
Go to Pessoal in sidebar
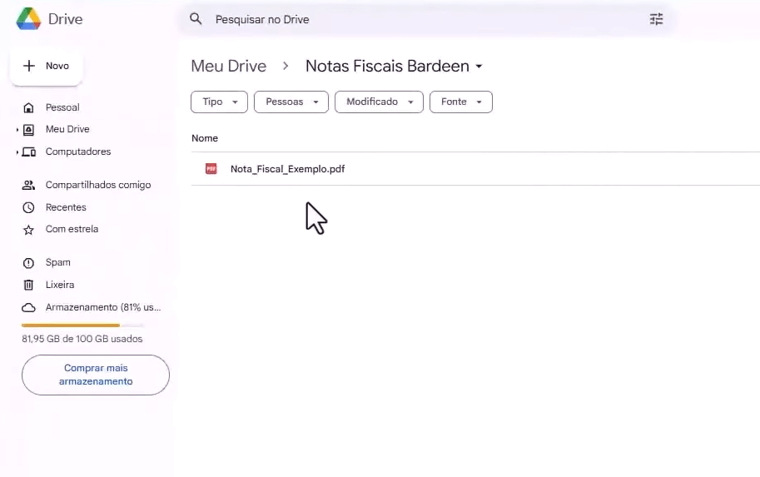tap(62, 107)
